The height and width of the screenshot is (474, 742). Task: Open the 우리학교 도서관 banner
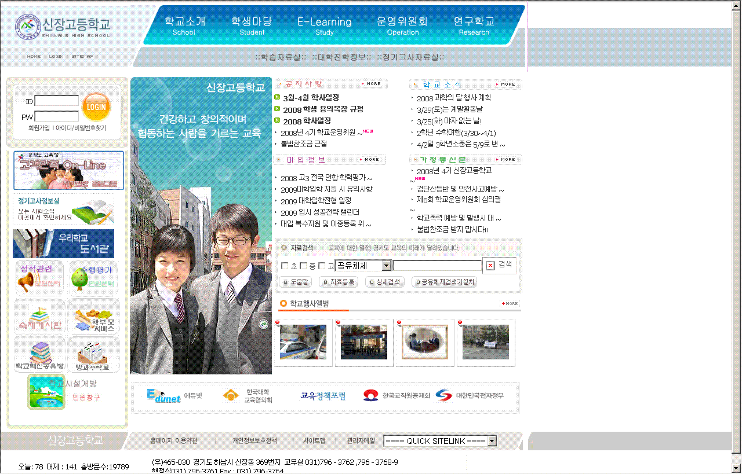tap(64, 244)
